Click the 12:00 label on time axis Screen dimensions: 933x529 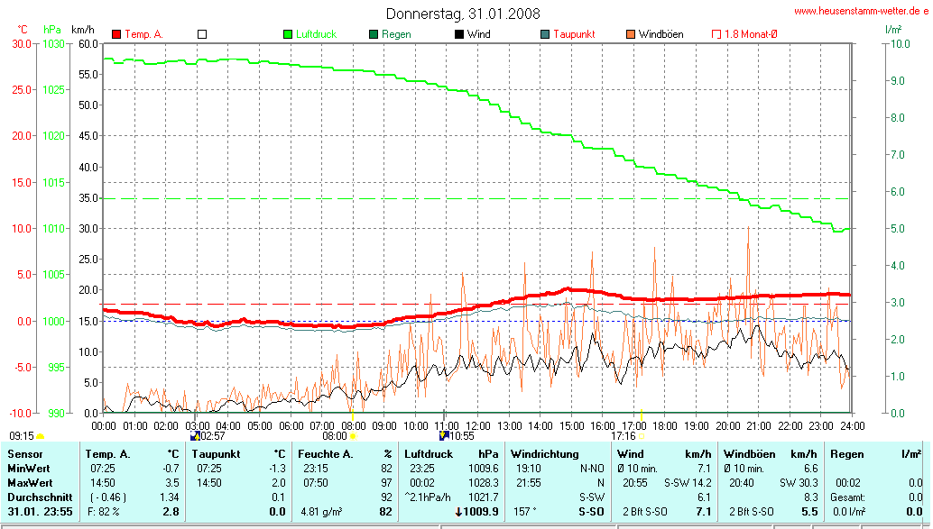tap(477, 424)
